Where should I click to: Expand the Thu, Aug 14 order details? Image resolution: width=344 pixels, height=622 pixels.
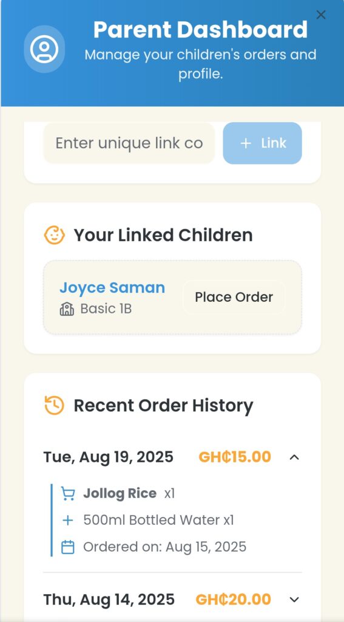point(294,600)
